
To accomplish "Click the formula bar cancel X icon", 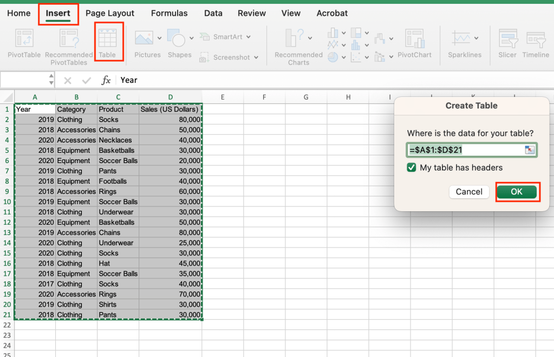I will (x=68, y=81).
